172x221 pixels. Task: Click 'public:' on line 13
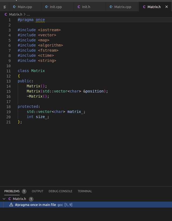pos(25,81)
